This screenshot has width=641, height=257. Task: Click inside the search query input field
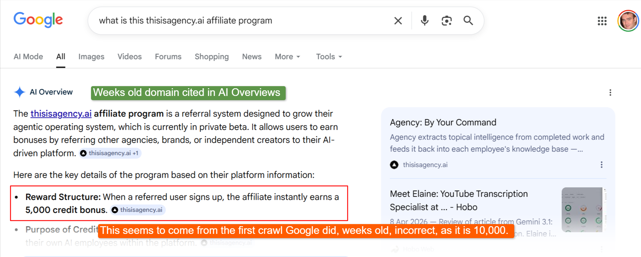[242, 21]
